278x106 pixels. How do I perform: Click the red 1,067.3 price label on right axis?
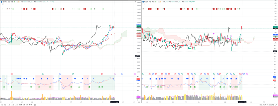click(275, 39)
